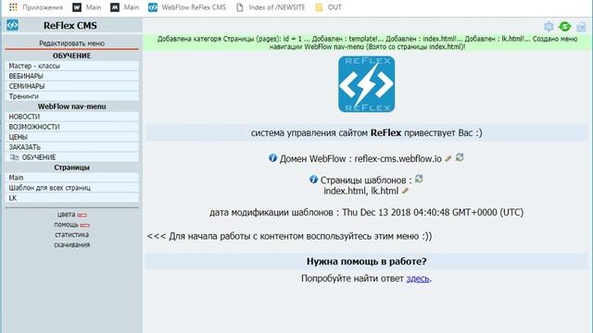Click info icon beside Домен WebFlow
Viewport: 593px width, 333px height.
click(272, 158)
